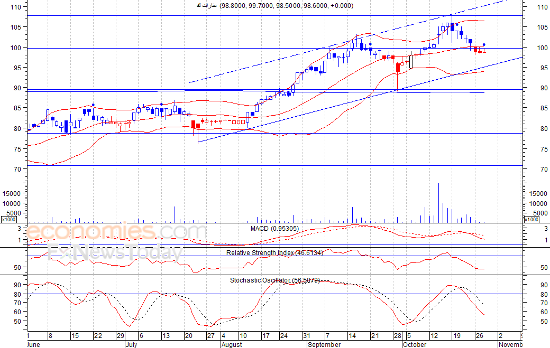Image resolution: width=550 pixels, height=348 pixels.
Task: Click the 15 date label on the time axis
Action: point(75,336)
